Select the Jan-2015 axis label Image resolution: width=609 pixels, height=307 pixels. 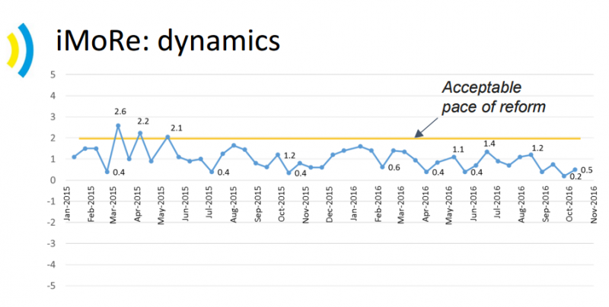(x=68, y=204)
